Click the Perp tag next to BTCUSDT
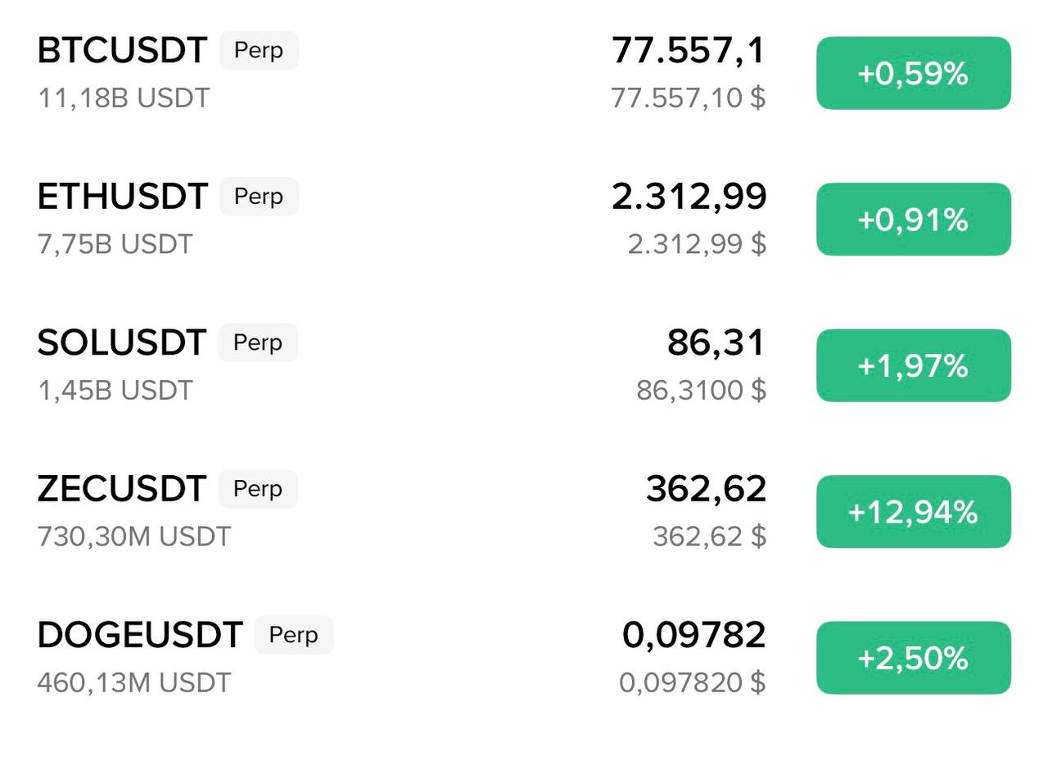Image resolution: width=1048 pixels, height=761 pixels. click(x=259, y=51)
